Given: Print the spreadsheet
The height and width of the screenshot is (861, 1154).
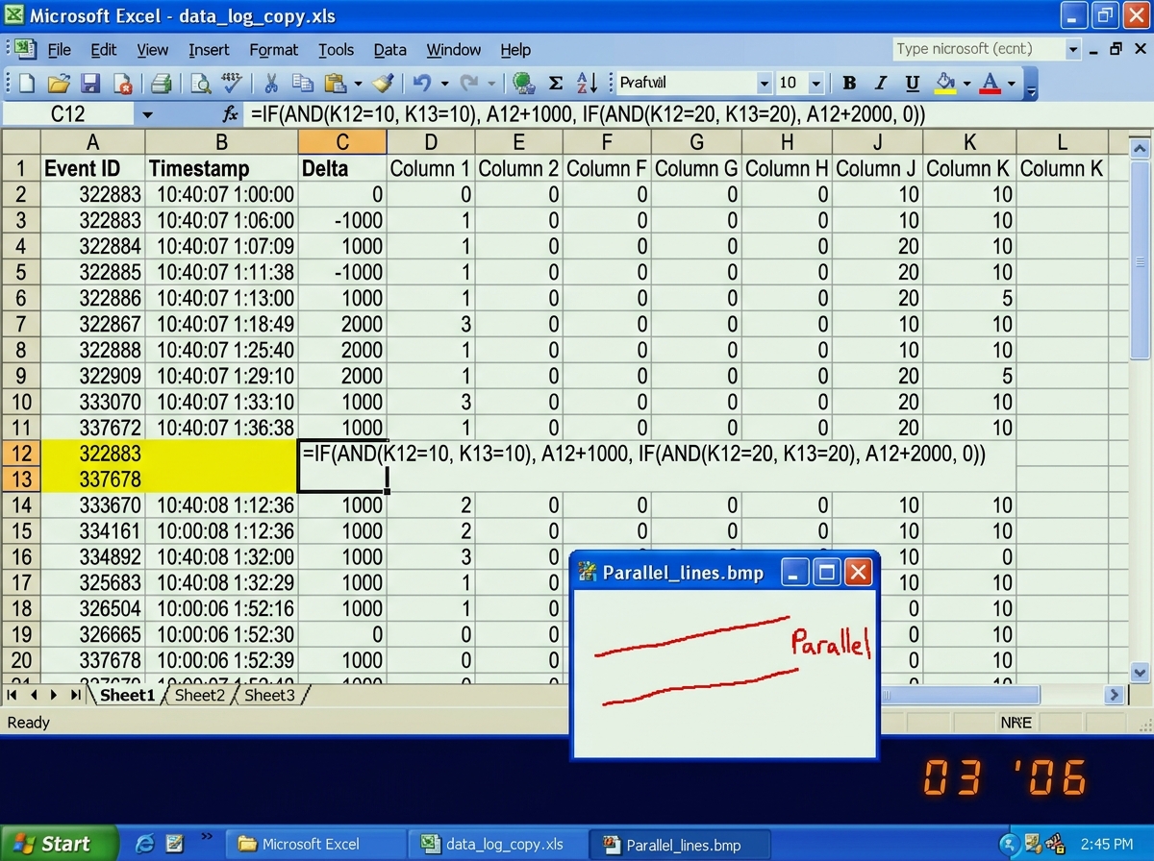Looking at the screenshot, I should (x=161, y=83).
